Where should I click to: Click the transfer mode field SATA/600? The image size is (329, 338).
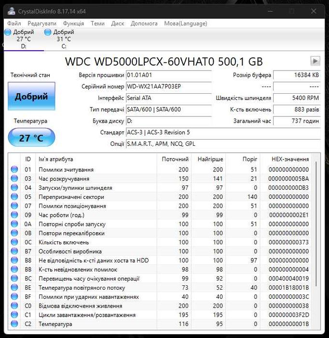click(168, 109)
